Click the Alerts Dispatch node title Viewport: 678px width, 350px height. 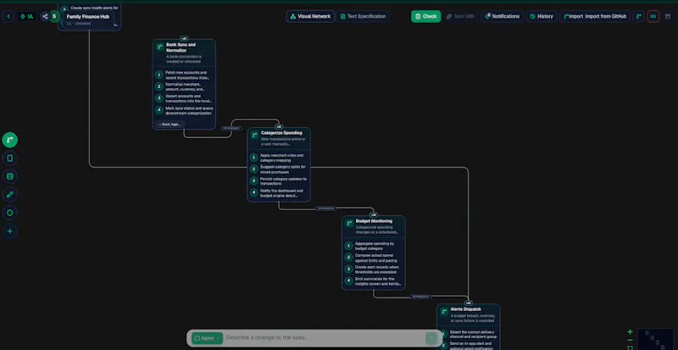[465, 309]
